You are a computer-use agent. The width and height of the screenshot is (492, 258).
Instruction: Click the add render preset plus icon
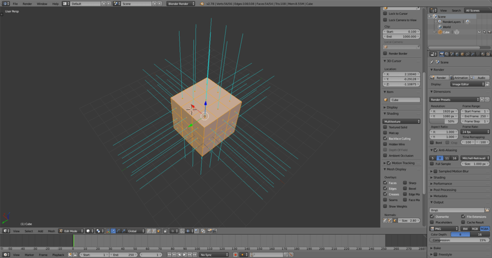[x=482, y=100]
